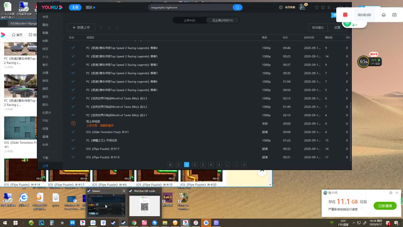Screen dimensions: 403x227
Task: Click the 新建上传 upload button
Action: [x=81, y=27]
